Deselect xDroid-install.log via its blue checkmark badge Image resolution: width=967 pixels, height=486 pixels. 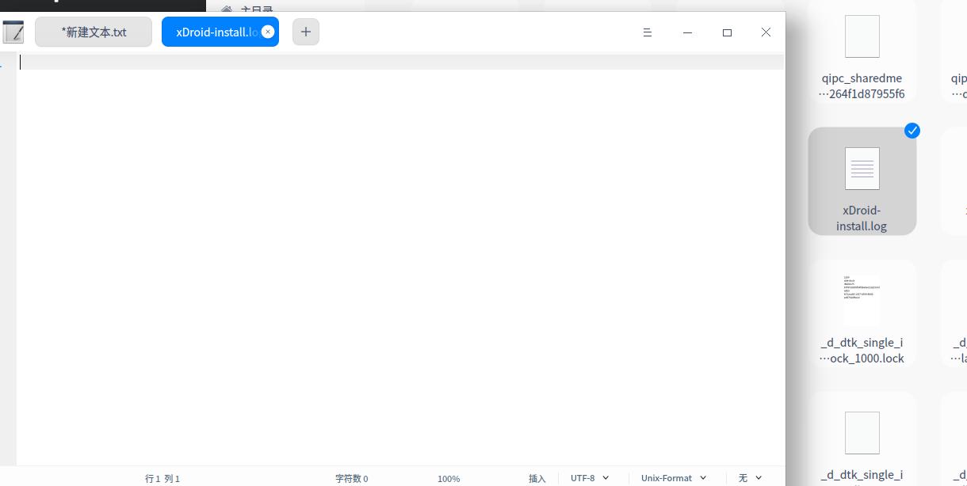[912, 131]
